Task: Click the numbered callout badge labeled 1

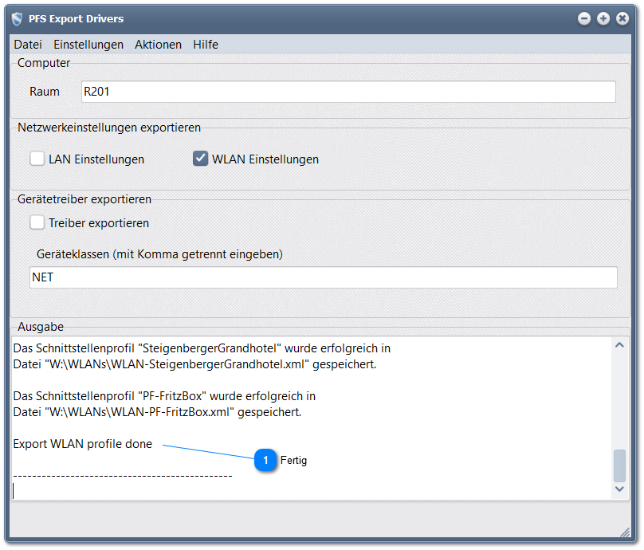Action: [265, 461]
